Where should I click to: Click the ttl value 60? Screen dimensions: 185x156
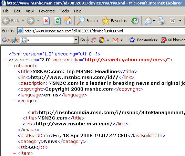pyautogui.click(x=32, y=147)
